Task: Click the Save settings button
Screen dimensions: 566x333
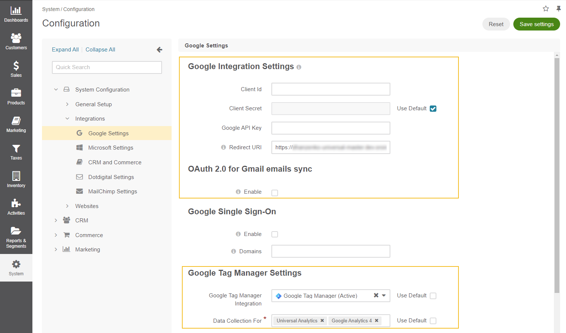Action: (x=537, y=24)
